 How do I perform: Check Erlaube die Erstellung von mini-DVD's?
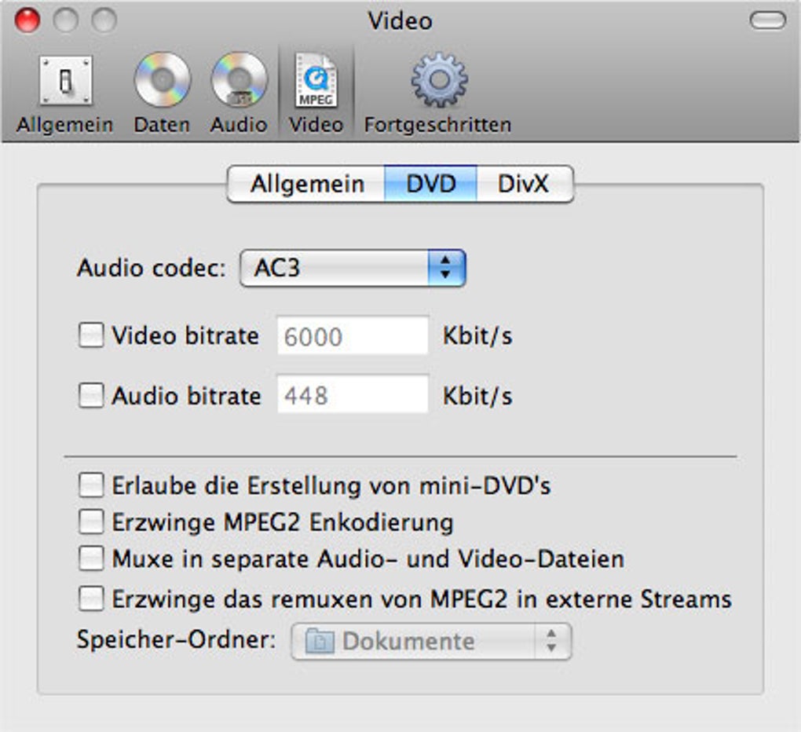[91, 485]
